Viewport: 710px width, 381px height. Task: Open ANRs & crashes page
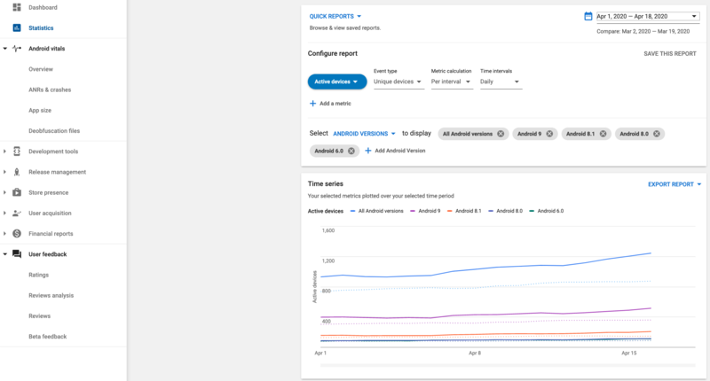(x=50, y=89)
